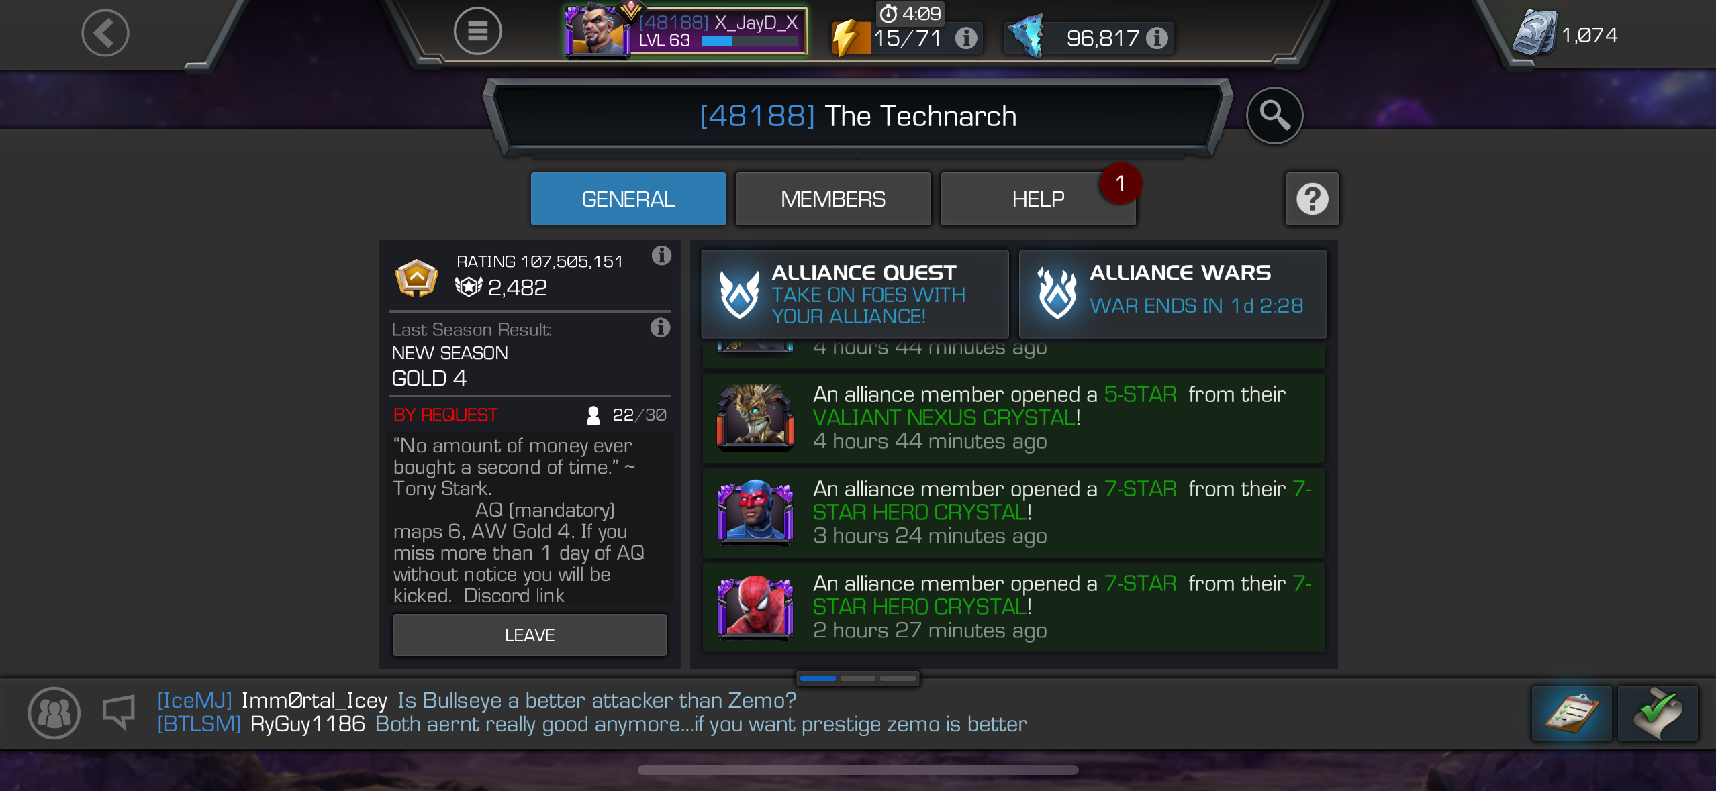Select the GENERAL tab
The width and height of the screenshot is (1716, 791).
tap(628, 199)
